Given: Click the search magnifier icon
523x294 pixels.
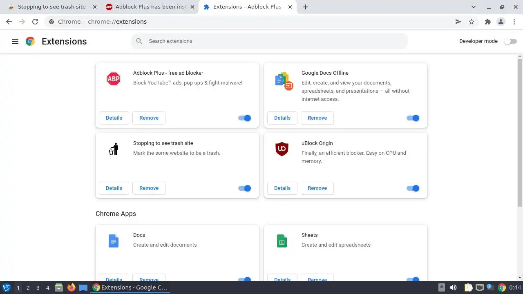Looking at the screenshot, I should 139,41.
